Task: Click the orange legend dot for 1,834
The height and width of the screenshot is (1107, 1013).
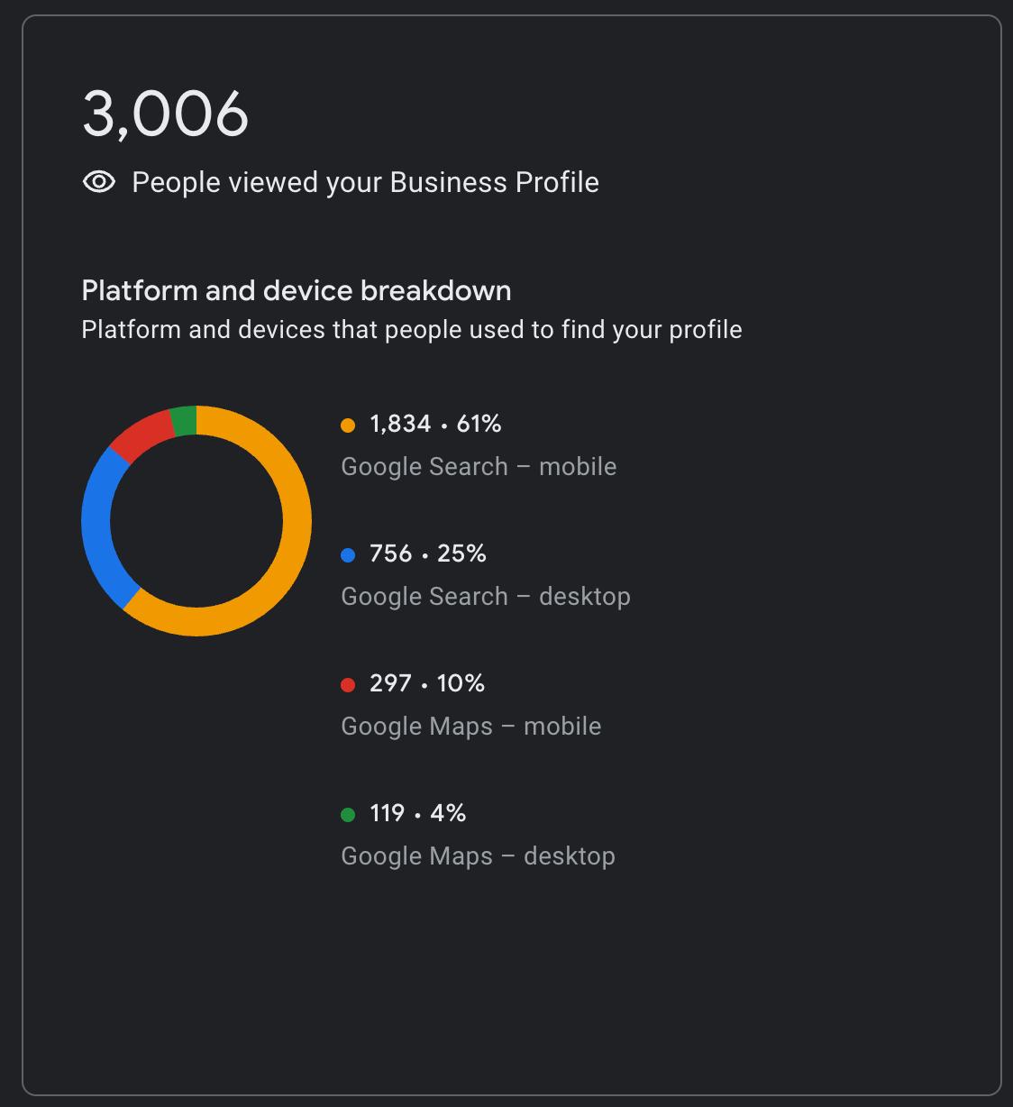Action: pos(348,425)
